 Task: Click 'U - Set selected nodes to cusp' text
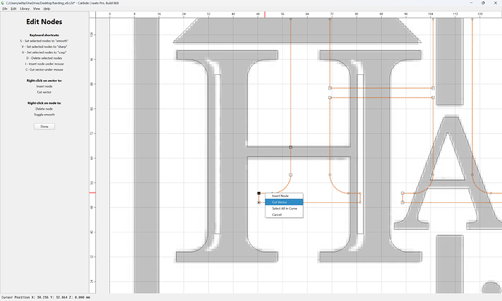tap(44, 52)
